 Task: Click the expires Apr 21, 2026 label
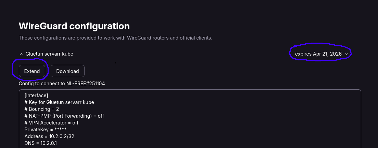[318, 54]
